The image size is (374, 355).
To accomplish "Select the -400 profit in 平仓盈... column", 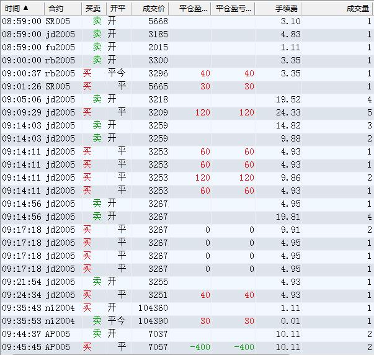I will (200, 347).
